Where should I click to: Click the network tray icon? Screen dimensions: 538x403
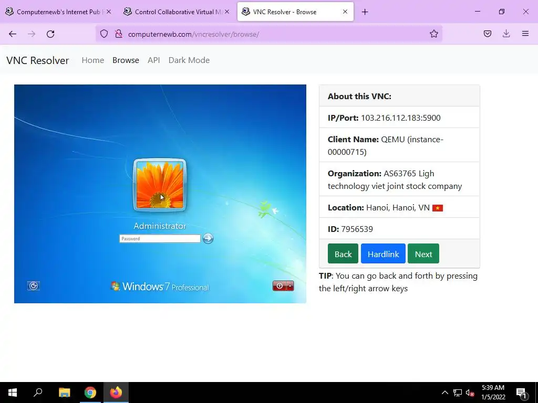click(458, 393)
